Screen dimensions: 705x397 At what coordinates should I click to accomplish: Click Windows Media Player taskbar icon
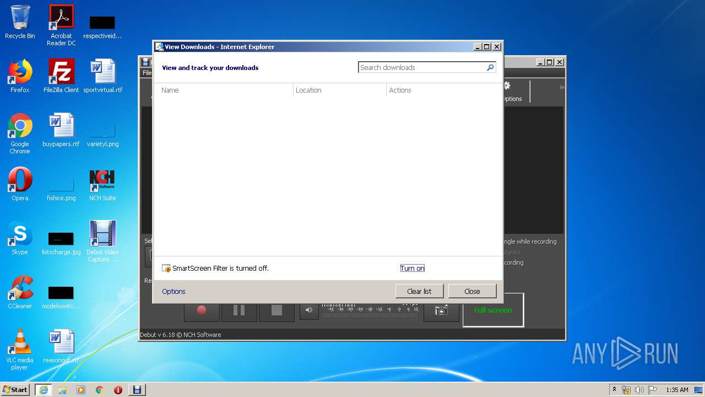[81, 389]
